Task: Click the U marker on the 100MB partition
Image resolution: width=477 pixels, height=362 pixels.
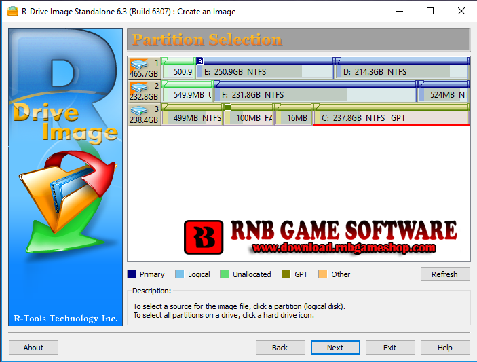Action: pos(227,107)
